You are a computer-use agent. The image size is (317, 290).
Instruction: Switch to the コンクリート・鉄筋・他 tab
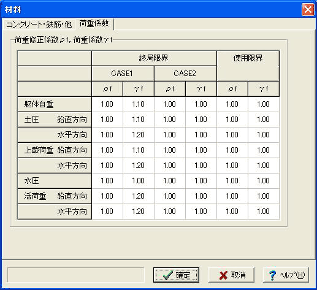(39, 25)
